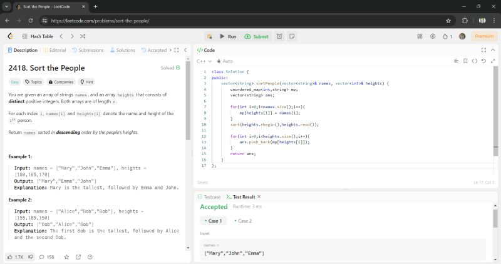Expand the Topics section tag
This screenshot has width=501, height=264.
point(33,82)
